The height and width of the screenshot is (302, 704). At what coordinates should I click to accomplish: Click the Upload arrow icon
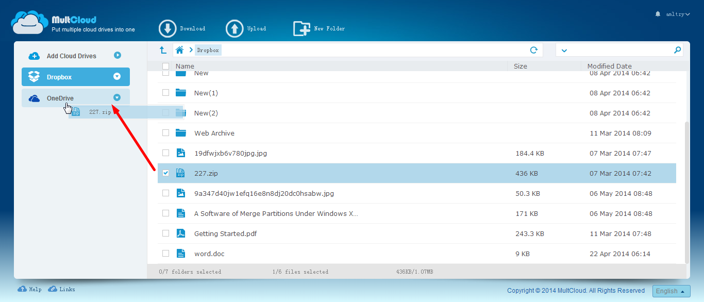[x=234, y=29]
